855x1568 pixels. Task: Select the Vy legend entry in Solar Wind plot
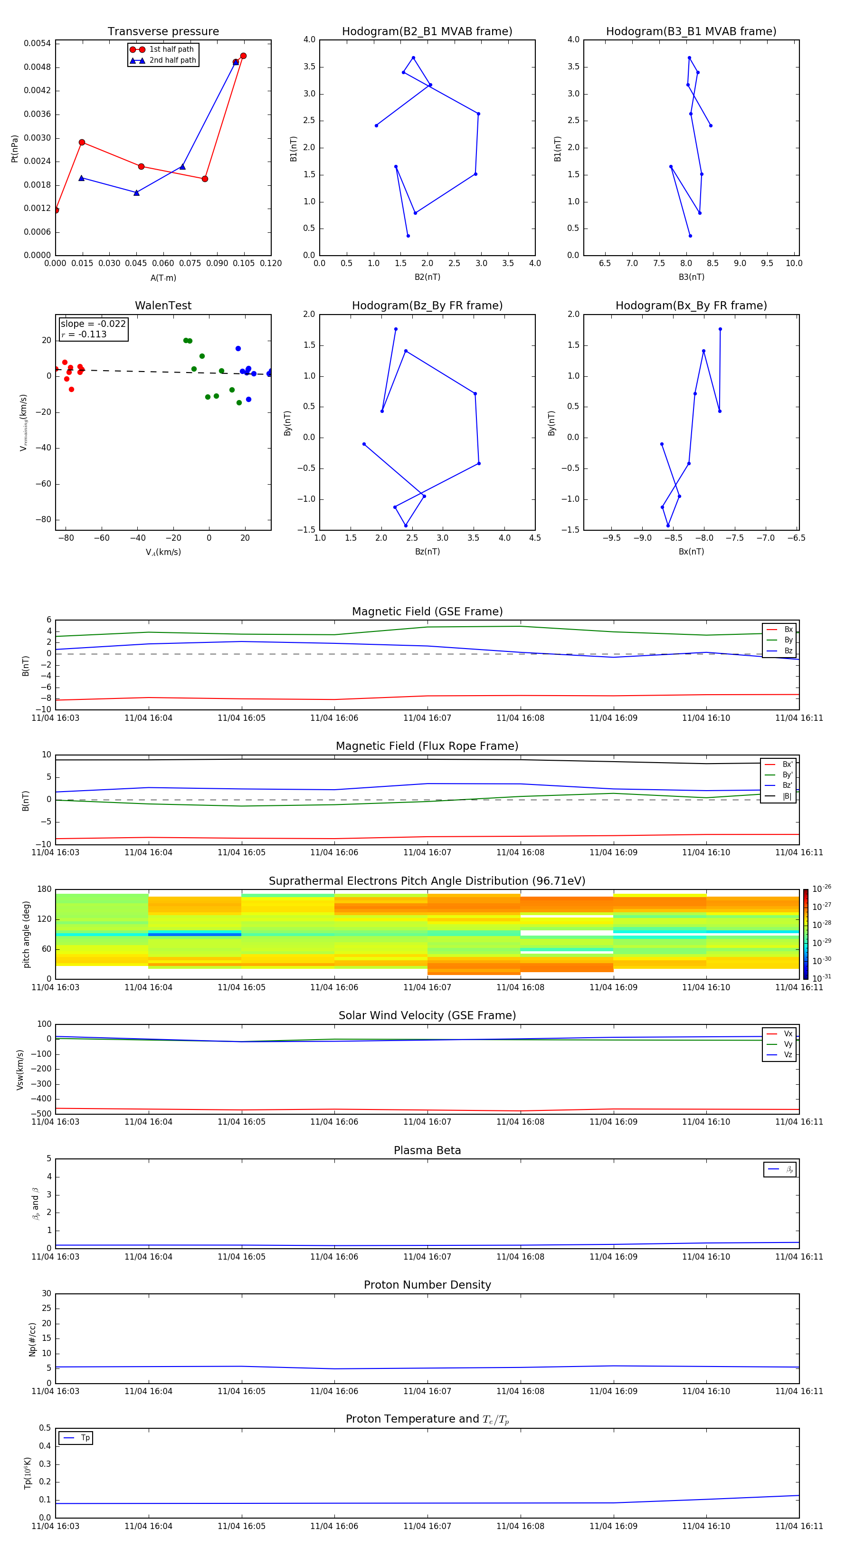779,1044
